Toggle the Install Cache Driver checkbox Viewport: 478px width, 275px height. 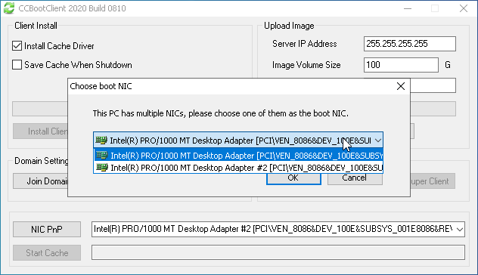click(x=17, y=46)
